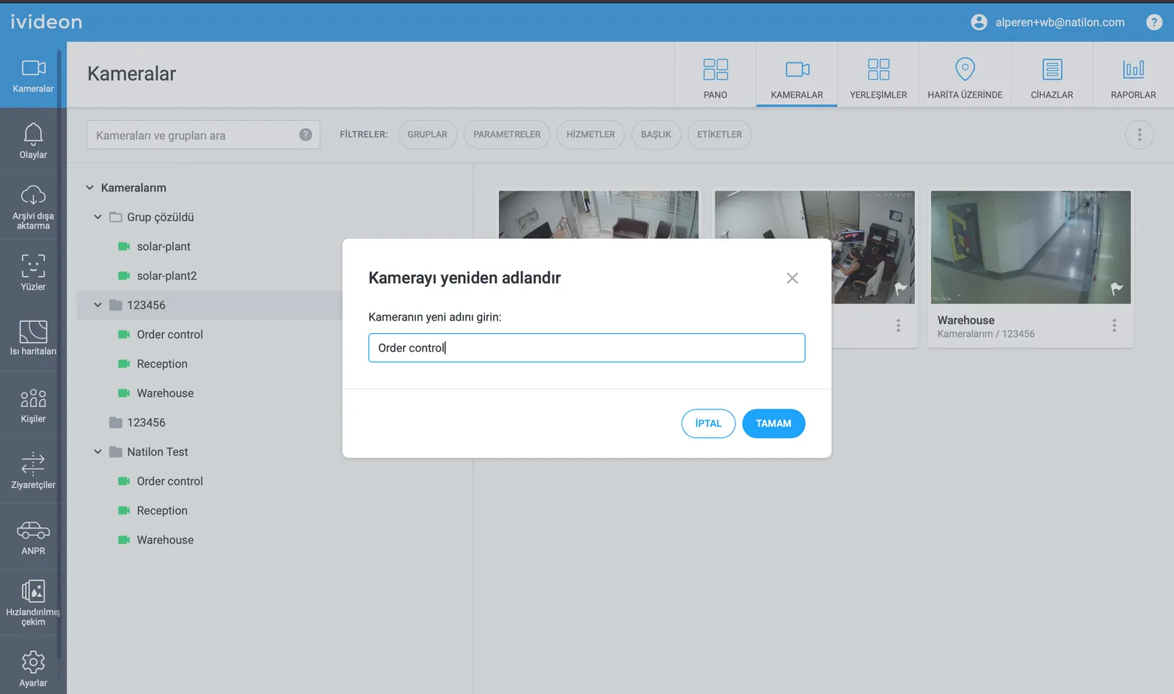The image size is (1174, 694).
Task: Switch to the PANO tab
Action: pos(715,78)
